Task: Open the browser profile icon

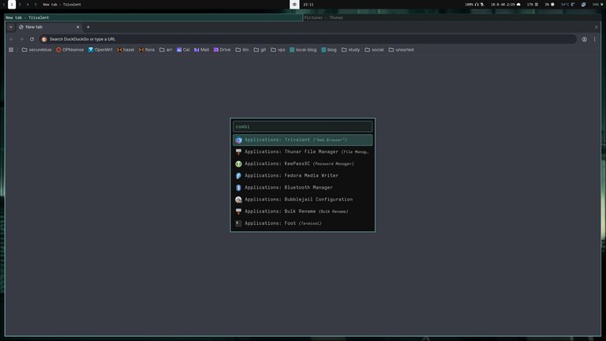Action: (x=585, y=39)
